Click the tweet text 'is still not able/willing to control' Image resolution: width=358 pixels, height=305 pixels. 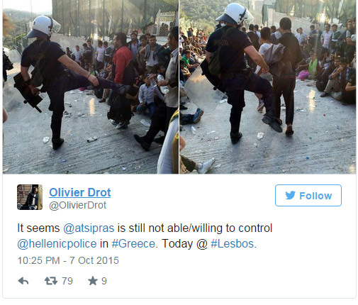pos(195,228)
